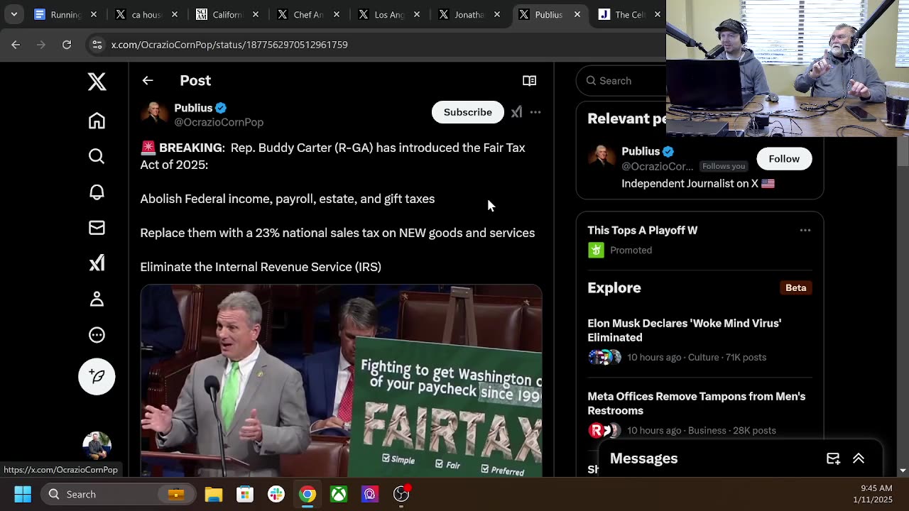Open Explore search icon in sidebar

tap(97, 156)
